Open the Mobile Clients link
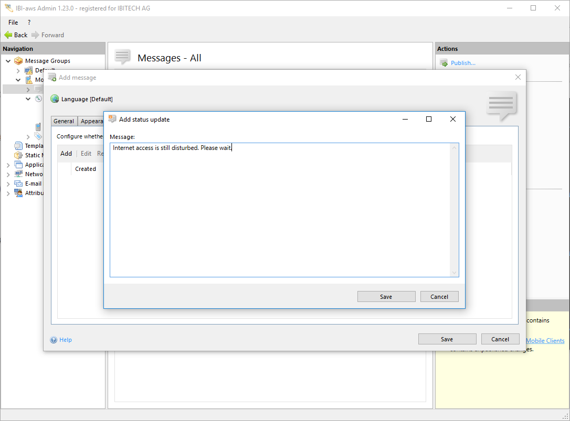 tap(545, 341)
